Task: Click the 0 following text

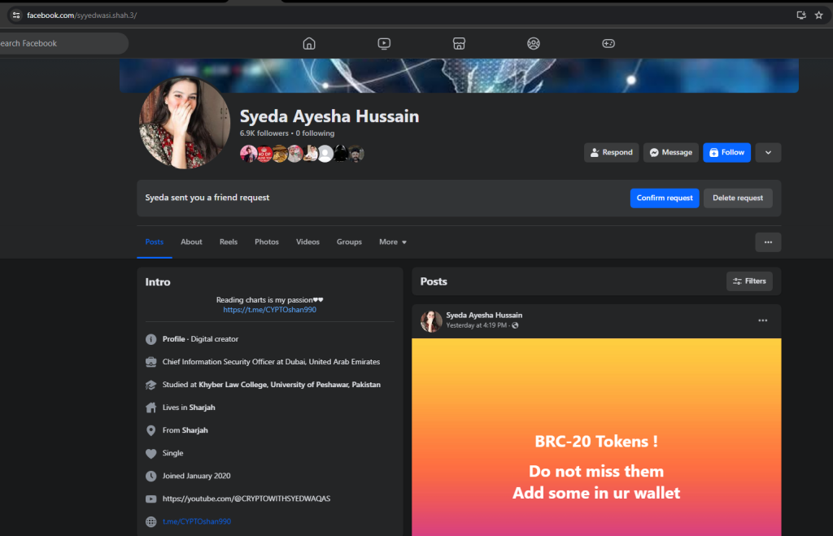Action: (315, 133)
